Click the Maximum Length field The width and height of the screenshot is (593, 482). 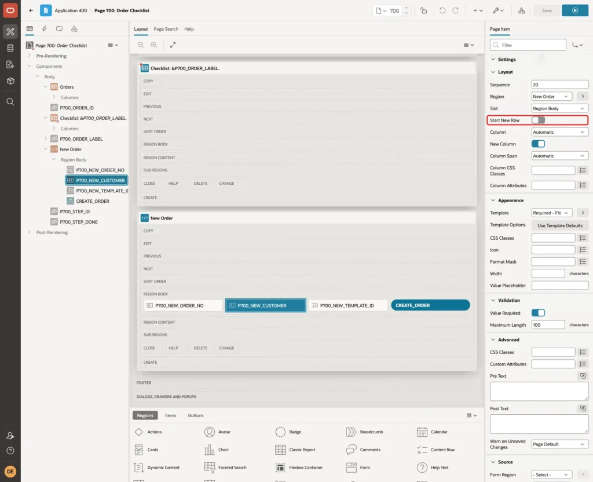coord(548,325)
